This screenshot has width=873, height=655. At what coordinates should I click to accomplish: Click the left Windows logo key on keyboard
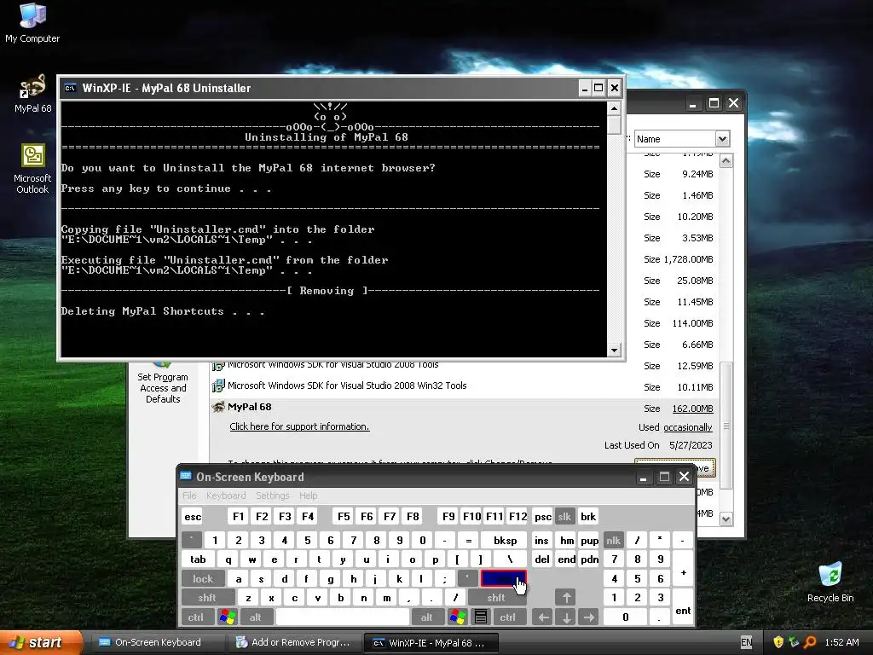pyautogui.click(x=228, y=617)
